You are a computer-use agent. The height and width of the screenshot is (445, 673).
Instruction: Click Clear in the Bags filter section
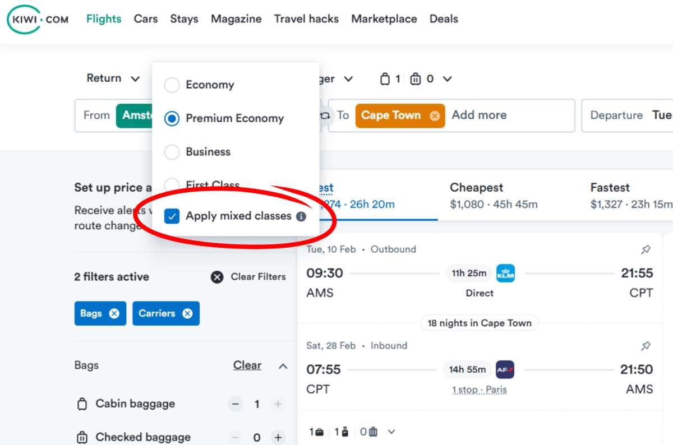coord(247,365)
